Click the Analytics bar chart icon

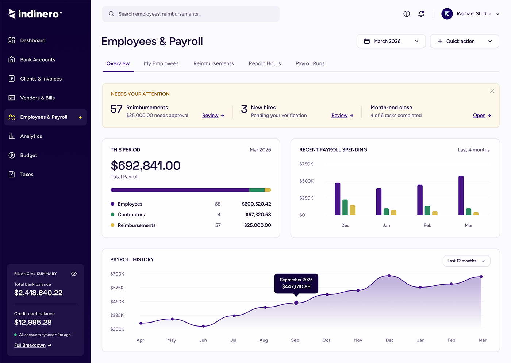[x=12, y=136]
